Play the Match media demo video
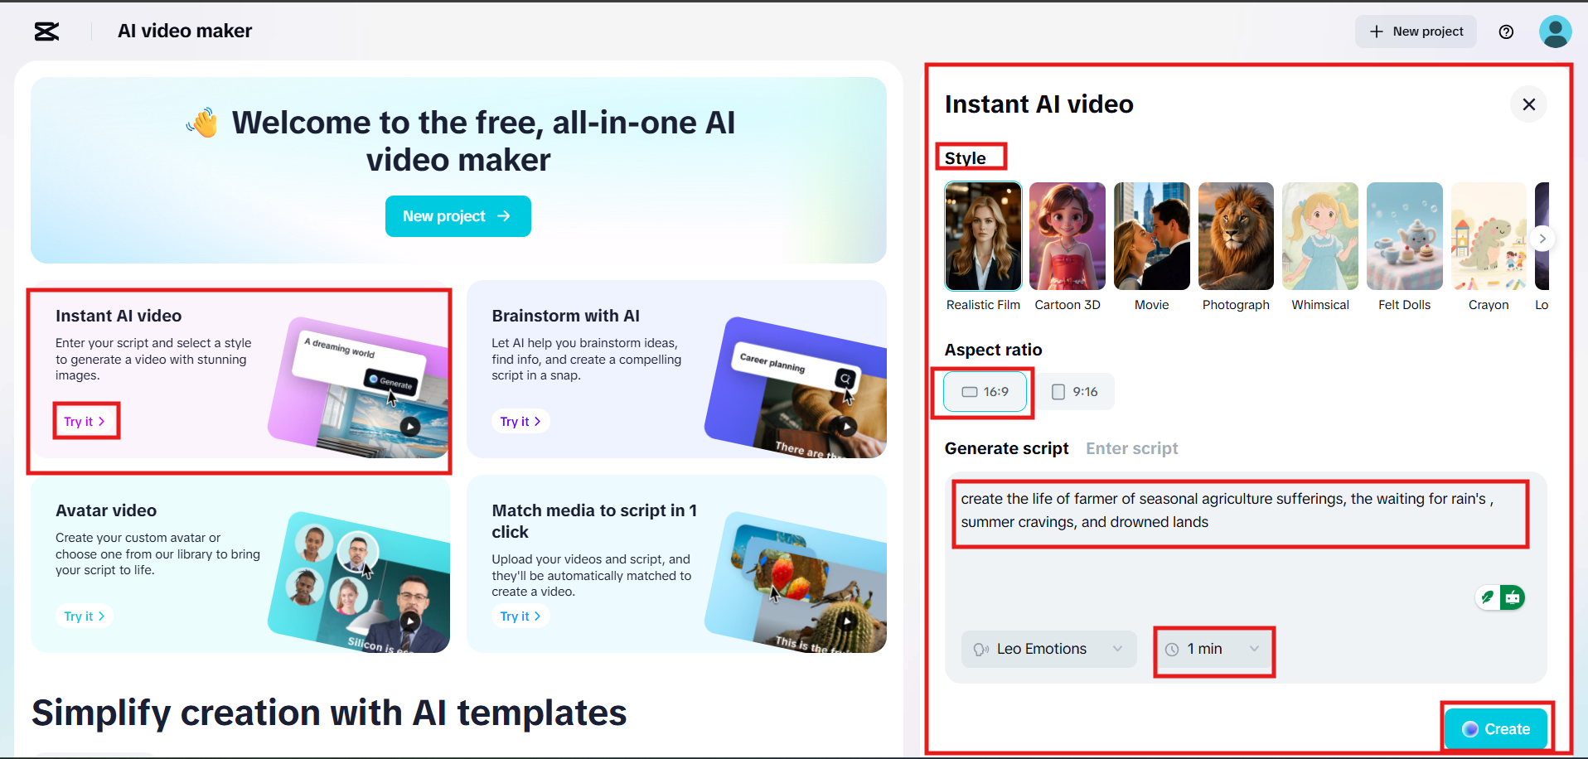This screenshot has width=1588, height=759. coord(847,620)
